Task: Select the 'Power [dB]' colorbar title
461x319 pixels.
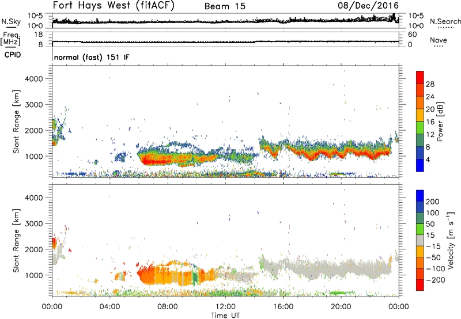Action: (x=440, y=121)
